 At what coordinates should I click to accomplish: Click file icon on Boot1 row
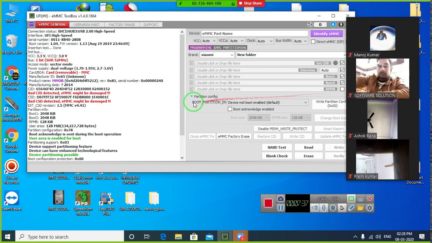pos(191,77)
